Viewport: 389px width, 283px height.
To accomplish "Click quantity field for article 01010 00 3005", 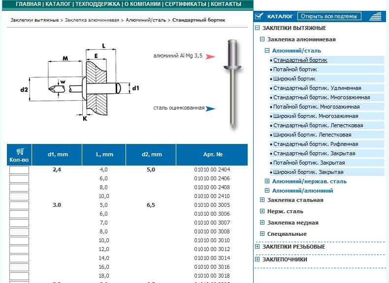I will (19, 205).
